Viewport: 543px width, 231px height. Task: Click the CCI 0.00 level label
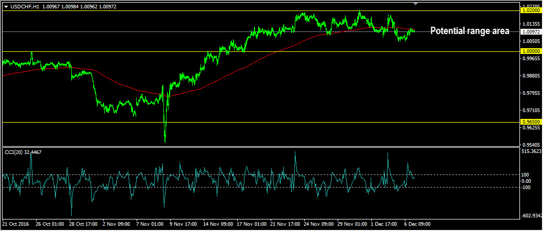coord(527,181)
